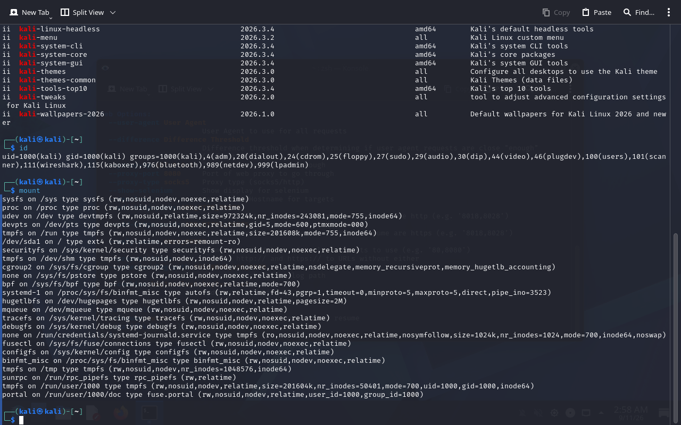Click the kali-tools-top10 package line
Screen dimensions: 681x425
point(334,89)
